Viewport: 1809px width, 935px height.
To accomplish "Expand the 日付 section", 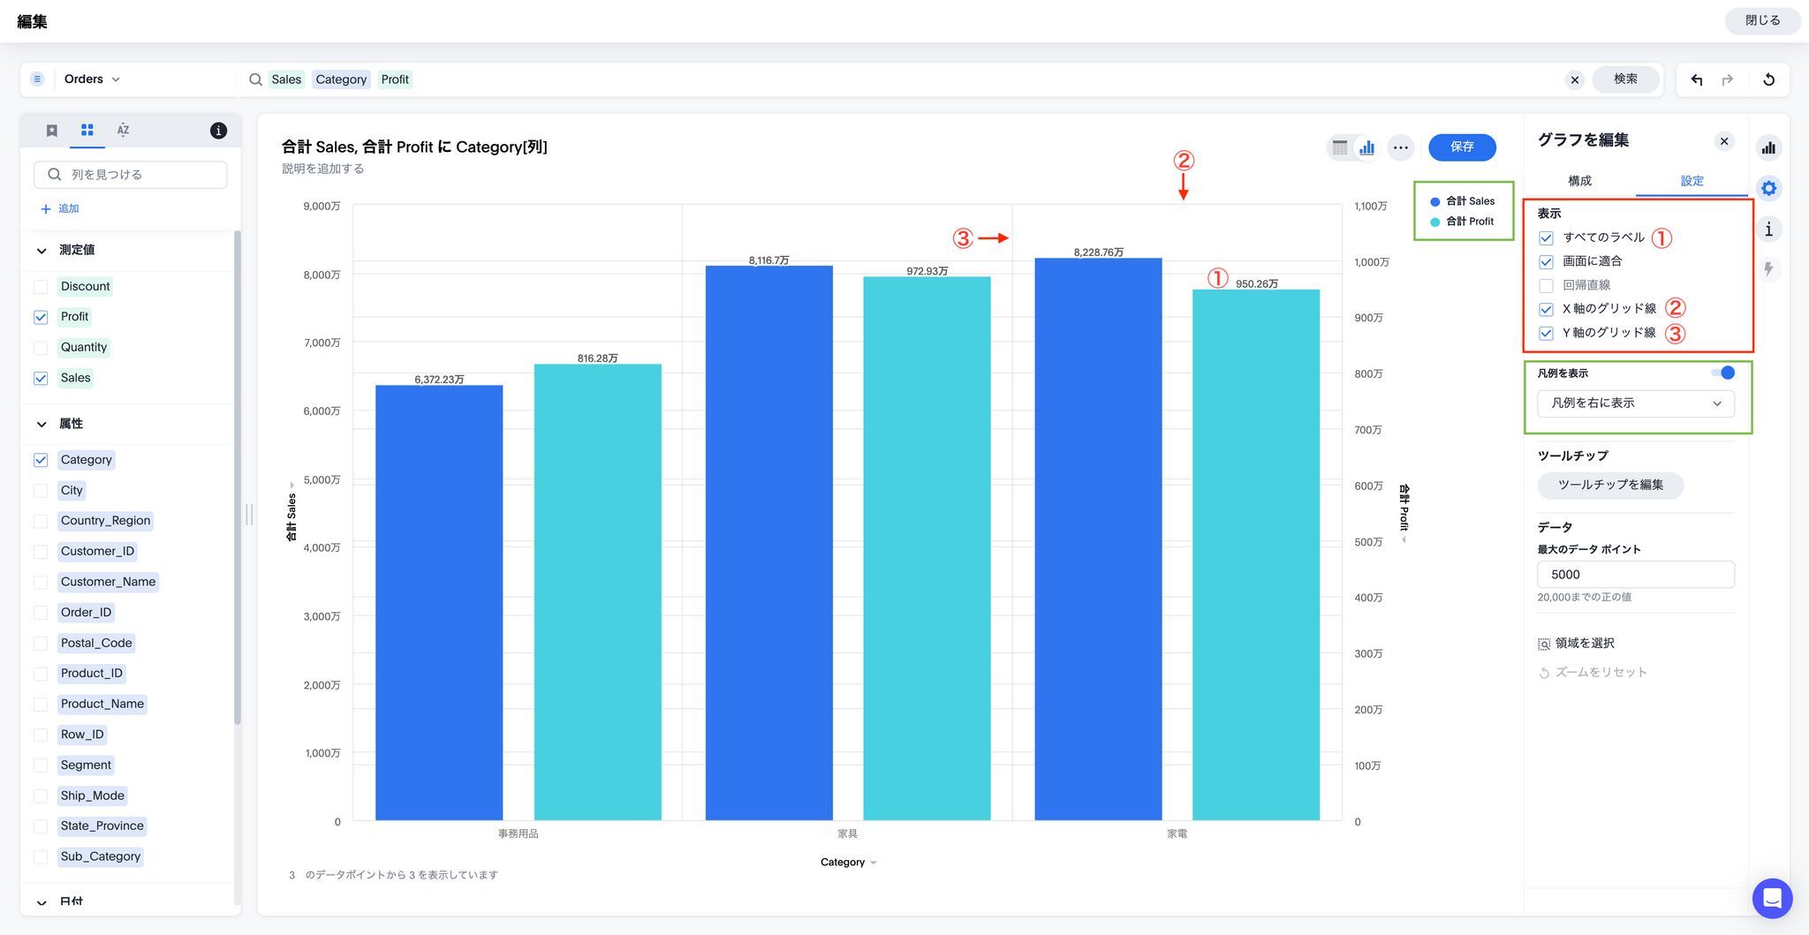I will coord(42,902).
